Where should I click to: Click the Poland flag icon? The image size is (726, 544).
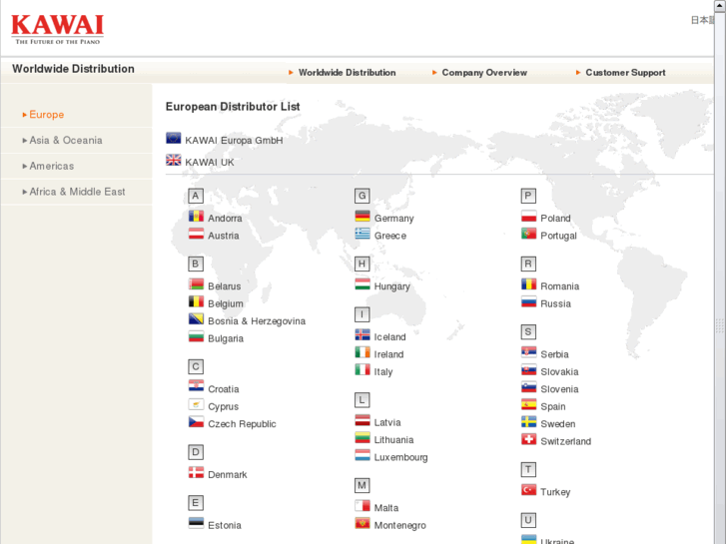528,217
